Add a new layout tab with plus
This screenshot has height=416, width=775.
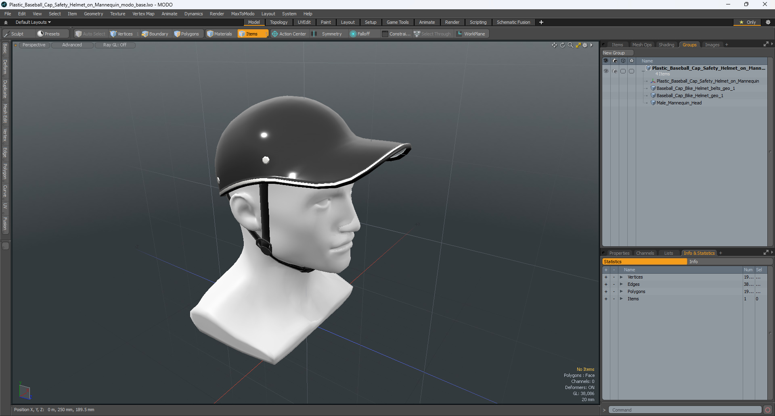[541, 22]
